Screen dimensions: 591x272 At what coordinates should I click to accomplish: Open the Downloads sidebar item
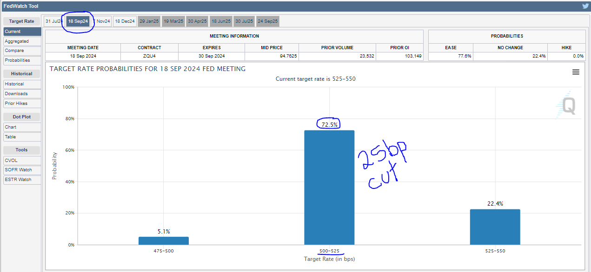pos(22,94)
